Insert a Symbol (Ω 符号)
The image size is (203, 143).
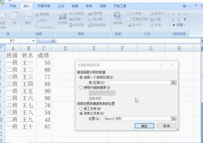click(x=155, y=25)
